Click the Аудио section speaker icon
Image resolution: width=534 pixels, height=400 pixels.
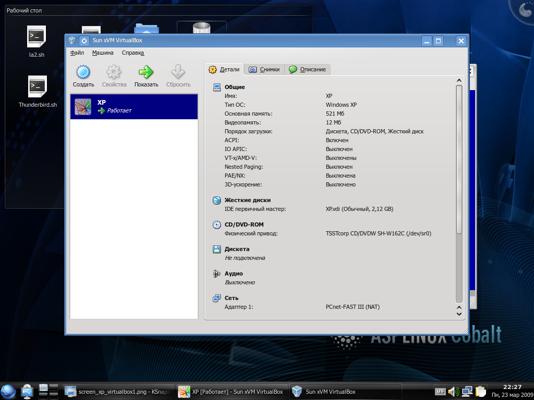point(216,273)
